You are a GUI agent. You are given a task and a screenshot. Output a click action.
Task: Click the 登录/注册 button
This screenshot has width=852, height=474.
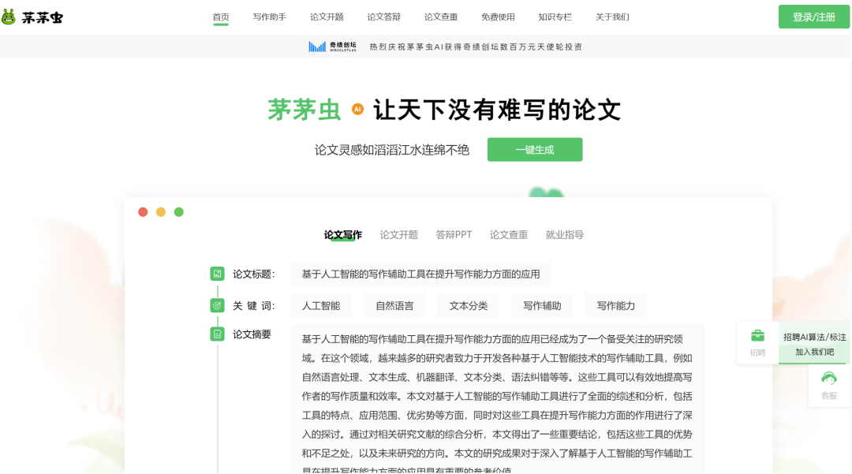tap(813, 16)
